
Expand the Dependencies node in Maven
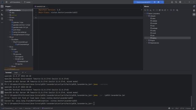(147, 43)
